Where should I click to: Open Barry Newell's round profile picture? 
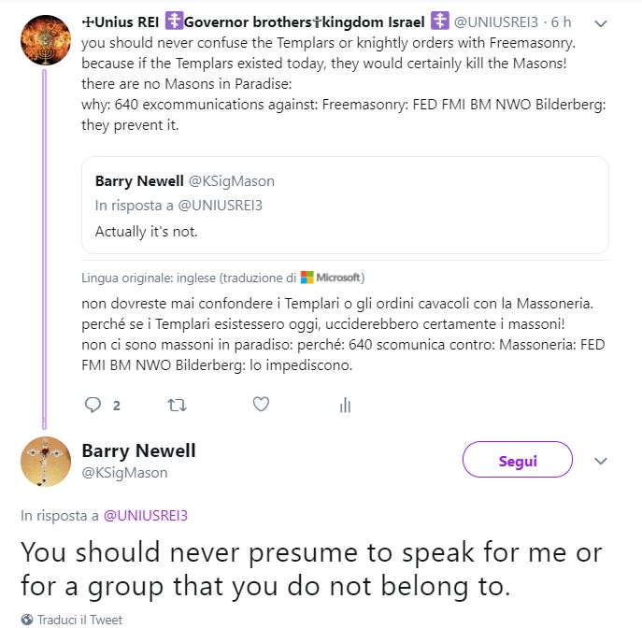(46, 462)
